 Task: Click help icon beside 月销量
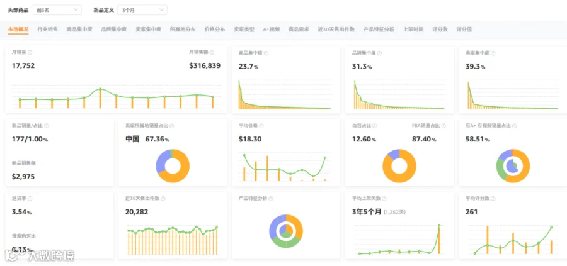[30, 52]
